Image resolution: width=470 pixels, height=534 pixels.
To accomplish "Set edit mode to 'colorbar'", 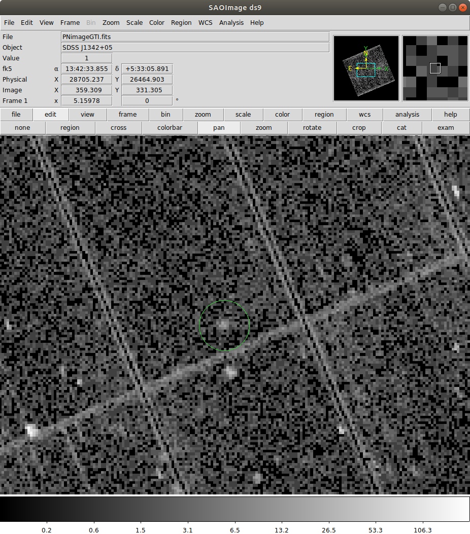I will click(x=170, y=128).
